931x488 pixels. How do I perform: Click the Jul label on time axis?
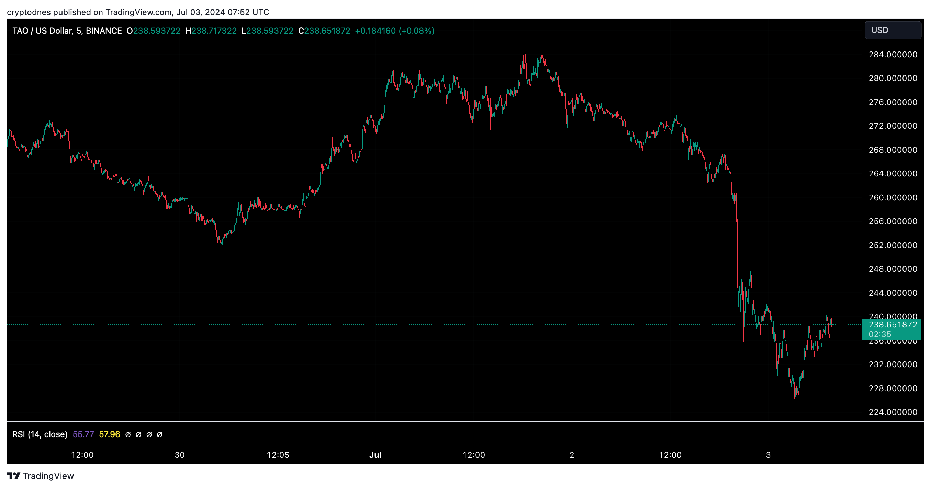pos(375,455)
